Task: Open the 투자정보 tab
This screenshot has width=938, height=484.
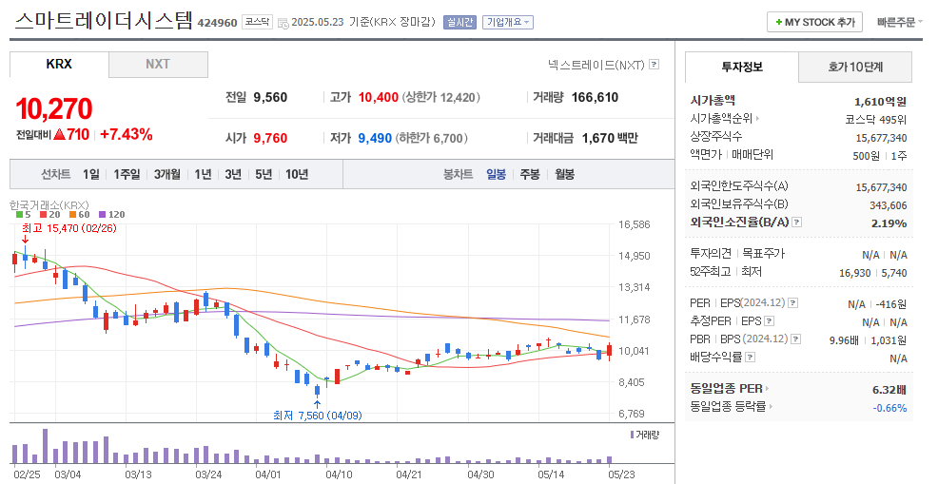Action: tap(742, 67)
